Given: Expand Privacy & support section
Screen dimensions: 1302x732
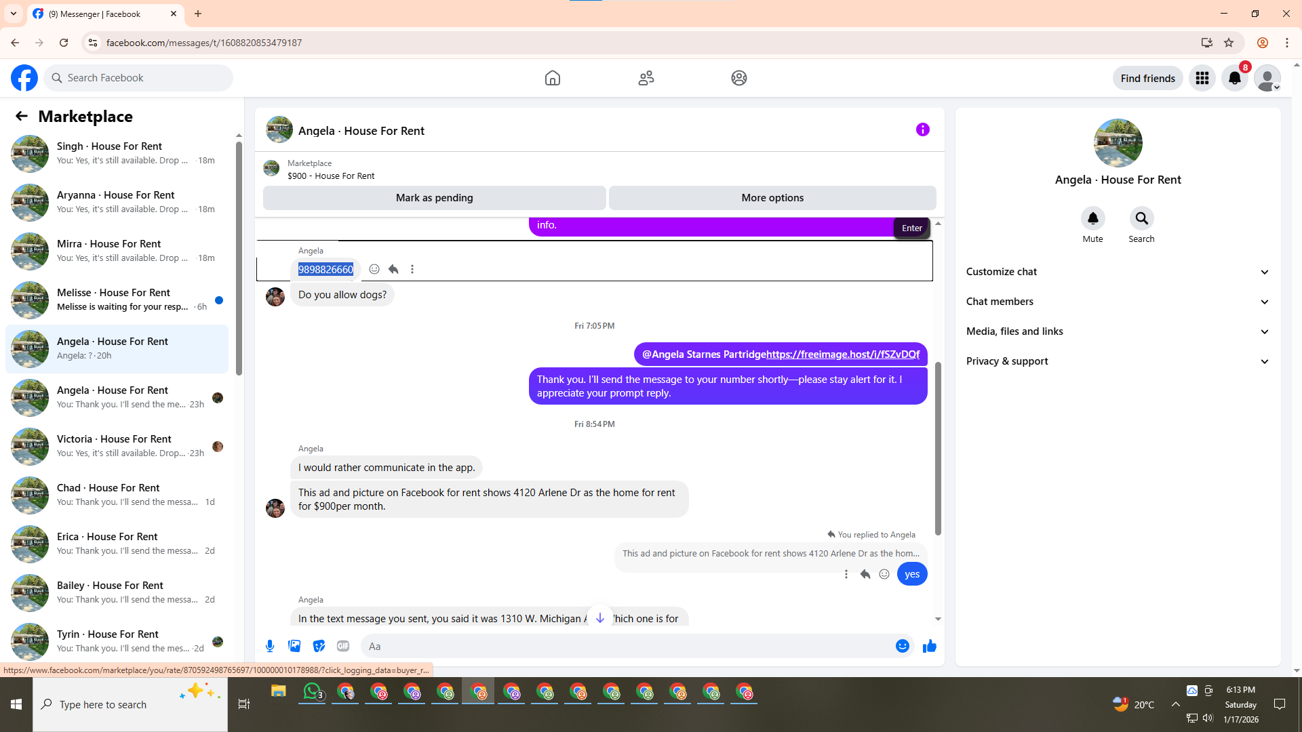Looking at the screenshot, I should click(x=1118, y=361).
